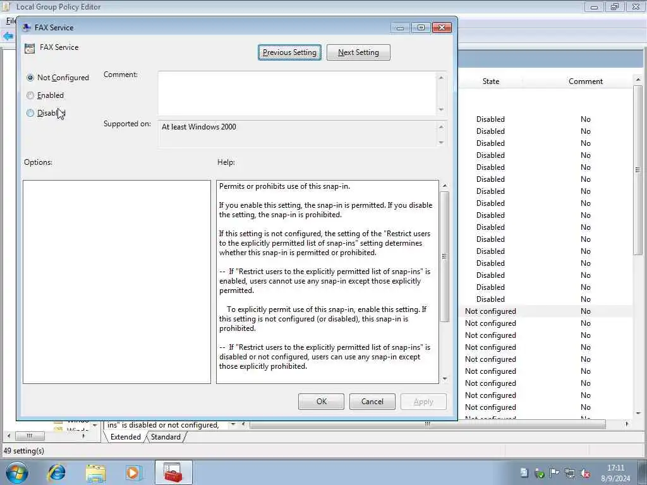Click the Action Center flag tray icon

coord(555,473)
